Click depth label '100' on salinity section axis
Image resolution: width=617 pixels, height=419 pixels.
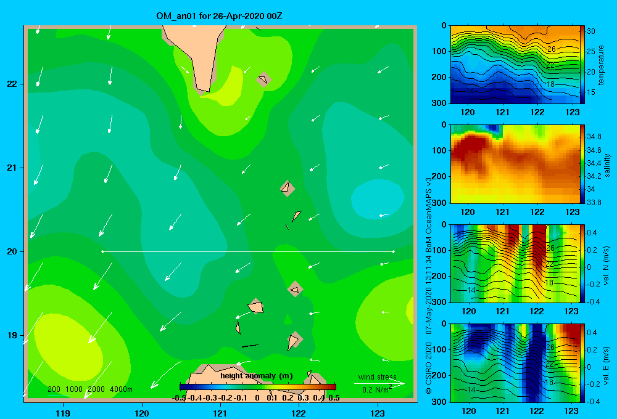[439, 150]
